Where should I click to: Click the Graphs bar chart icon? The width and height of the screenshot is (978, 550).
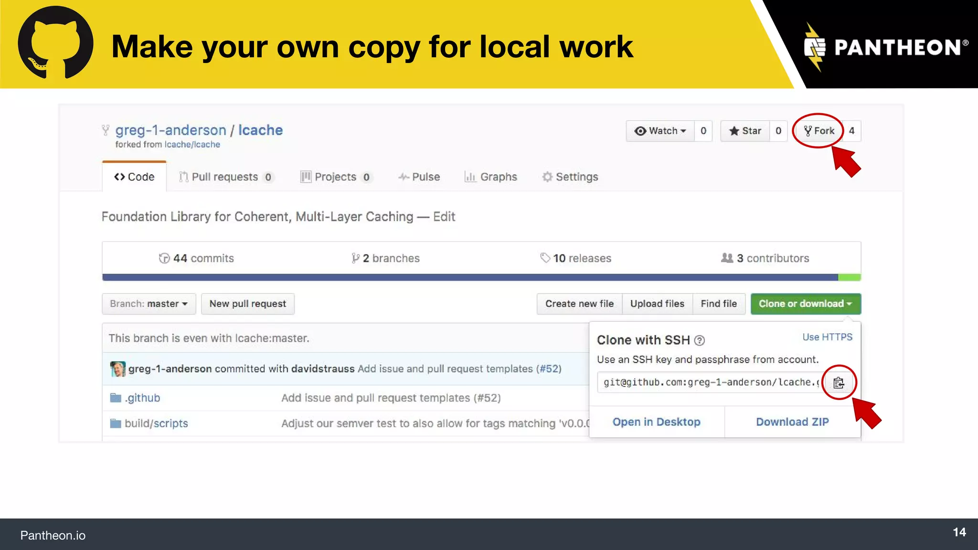470,177
